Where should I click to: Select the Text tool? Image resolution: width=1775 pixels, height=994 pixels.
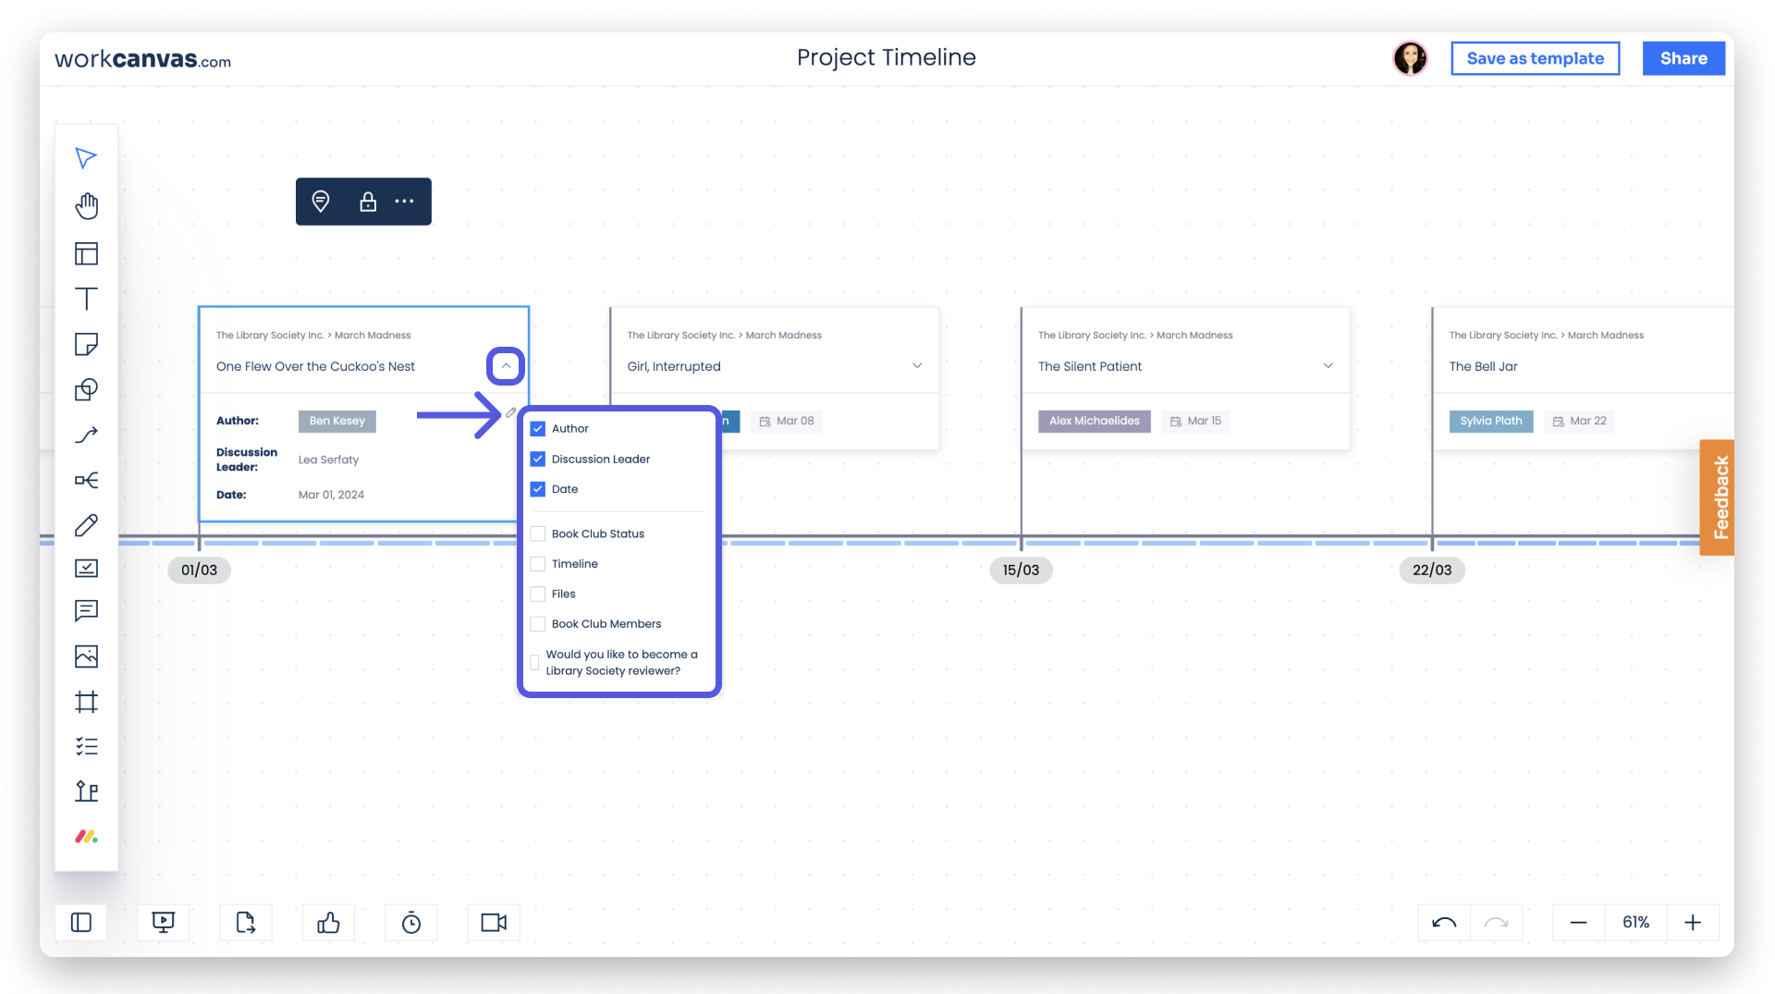(86, 299)
